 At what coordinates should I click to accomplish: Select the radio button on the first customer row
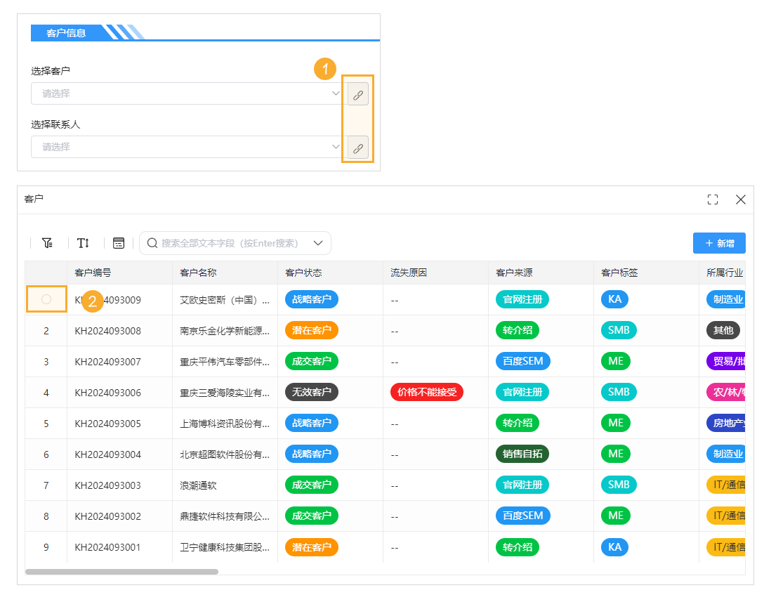46,299
